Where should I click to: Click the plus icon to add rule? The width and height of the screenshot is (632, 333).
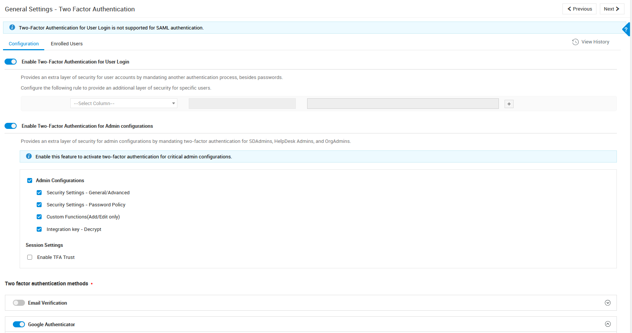point(509,104)
